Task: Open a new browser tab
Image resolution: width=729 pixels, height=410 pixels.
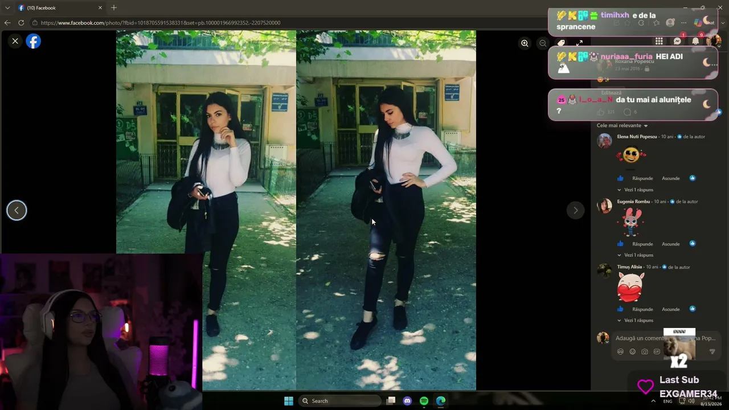Action: [114, 8]
